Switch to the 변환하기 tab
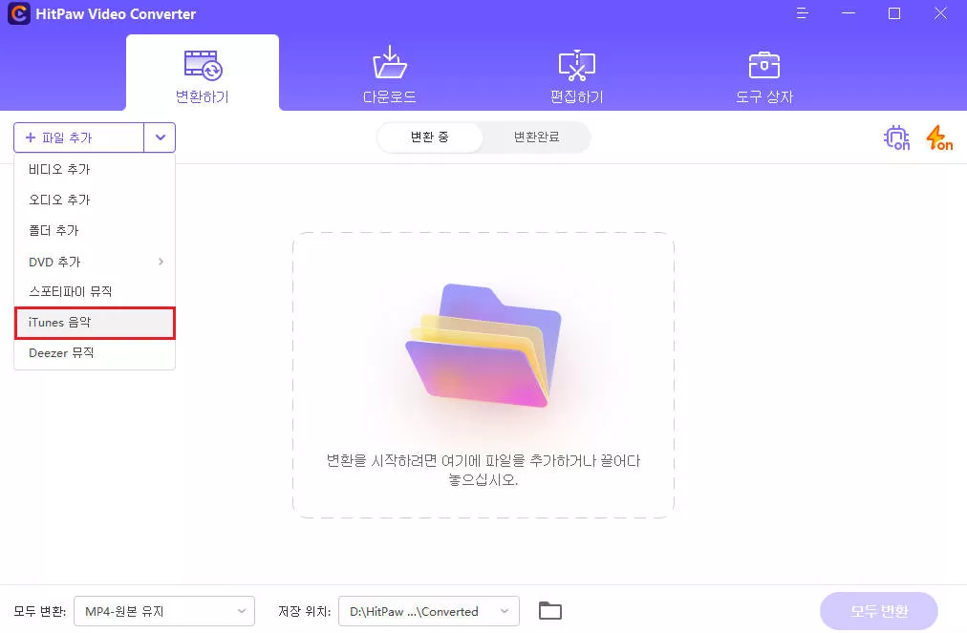 click(203, 74)
